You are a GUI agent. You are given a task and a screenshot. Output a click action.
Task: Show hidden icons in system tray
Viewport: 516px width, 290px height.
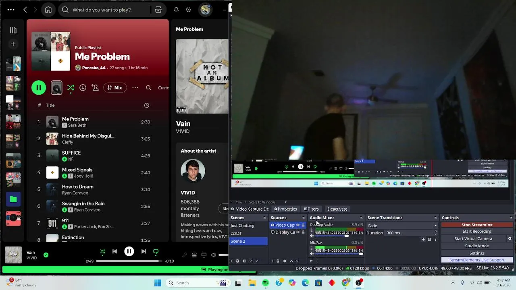453,283
